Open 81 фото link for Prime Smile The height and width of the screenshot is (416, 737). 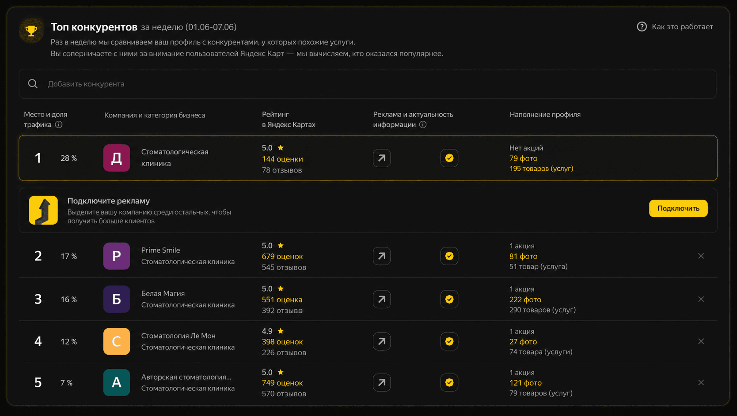click(x=524, y=256)
